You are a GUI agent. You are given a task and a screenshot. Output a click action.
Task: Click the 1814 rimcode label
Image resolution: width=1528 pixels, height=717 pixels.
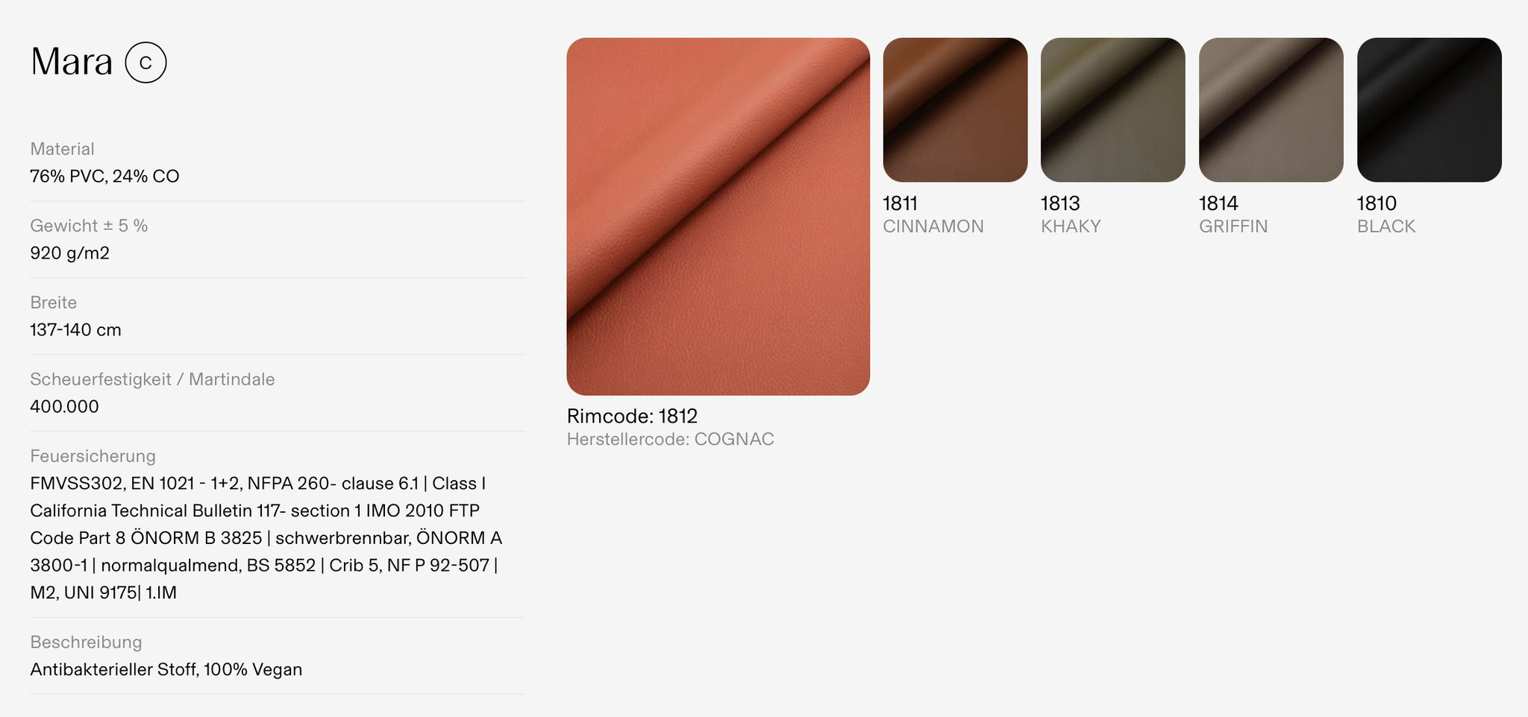(1218, 203)
